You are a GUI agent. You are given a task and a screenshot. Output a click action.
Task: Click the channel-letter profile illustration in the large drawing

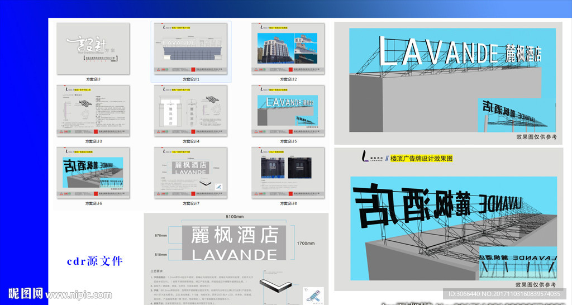point(276,286)
